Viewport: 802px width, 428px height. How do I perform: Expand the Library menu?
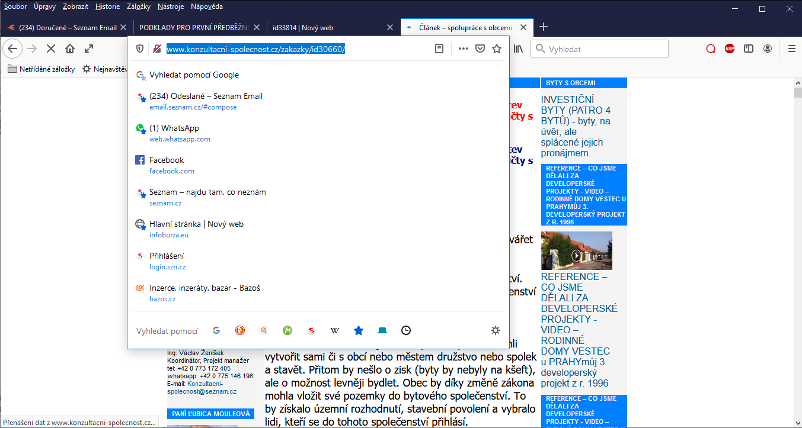518,49
